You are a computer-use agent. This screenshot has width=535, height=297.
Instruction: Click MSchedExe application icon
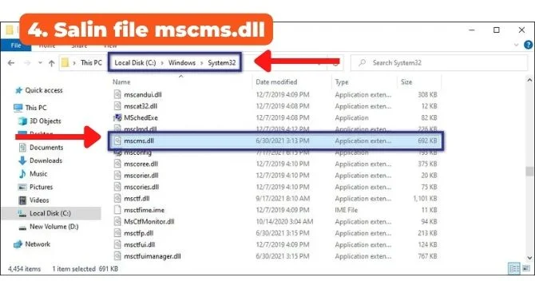tap(117, 117)
